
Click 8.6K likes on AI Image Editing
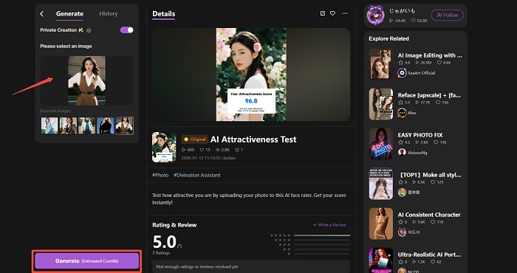click(x=444, y=63)
